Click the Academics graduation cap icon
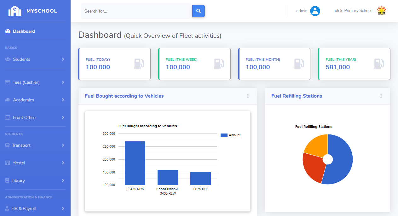Image resolution: width=398 pixels, height=216 pixels. (x=8, y=100)
